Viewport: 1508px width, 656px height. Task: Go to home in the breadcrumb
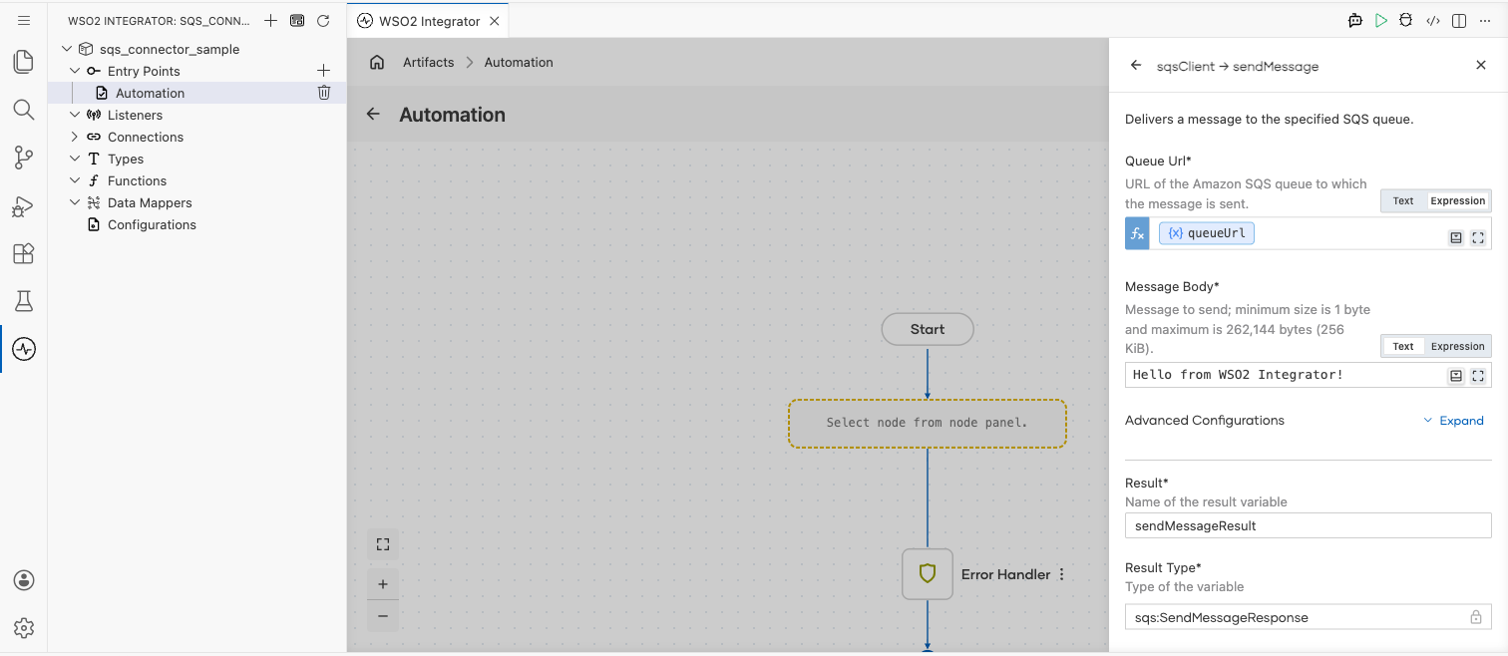pos(377,62)
